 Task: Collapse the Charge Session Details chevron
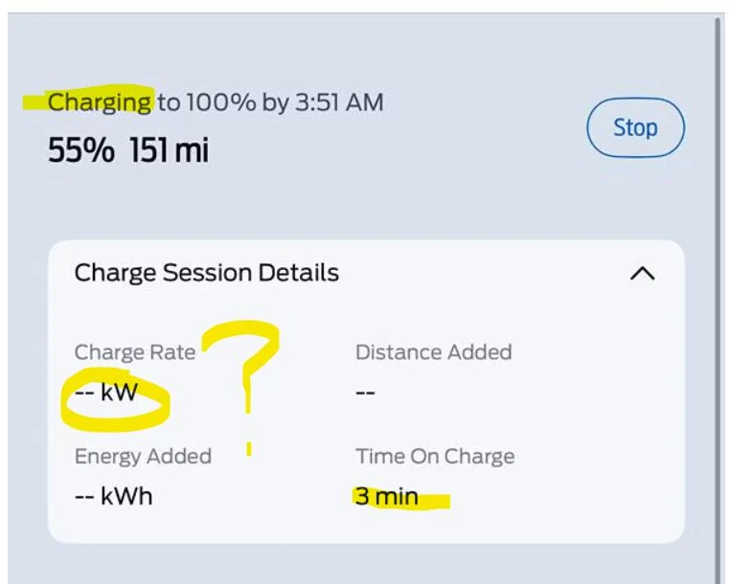tap(642, 274)
